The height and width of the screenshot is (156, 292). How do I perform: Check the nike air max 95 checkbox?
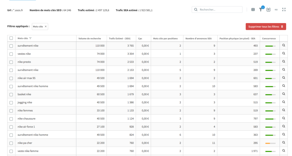click(11, 78)
